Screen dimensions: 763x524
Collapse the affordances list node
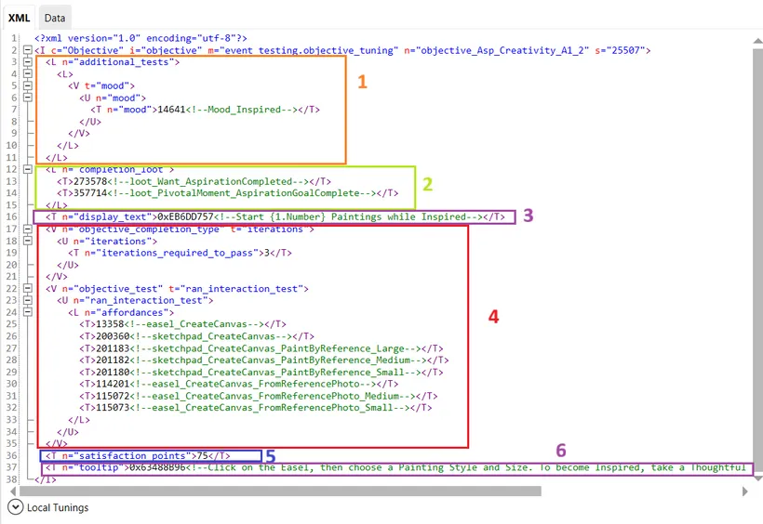[28, 312]
